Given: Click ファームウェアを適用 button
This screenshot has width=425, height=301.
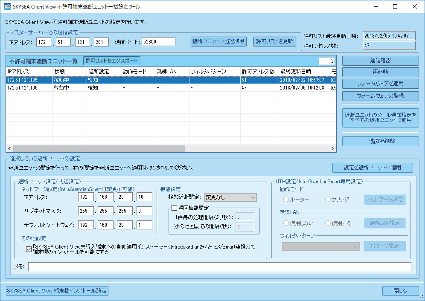Looking at the screenshot, I should [381, 84].
